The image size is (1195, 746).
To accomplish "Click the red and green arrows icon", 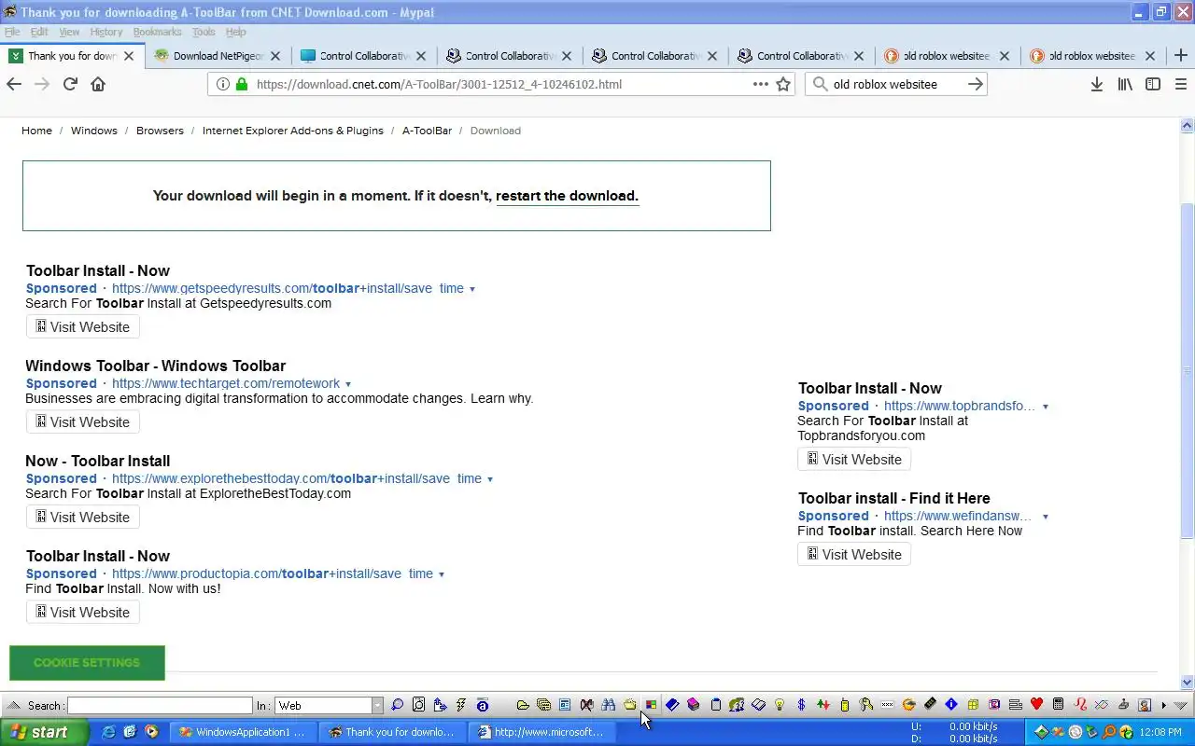I will (822, 705).
